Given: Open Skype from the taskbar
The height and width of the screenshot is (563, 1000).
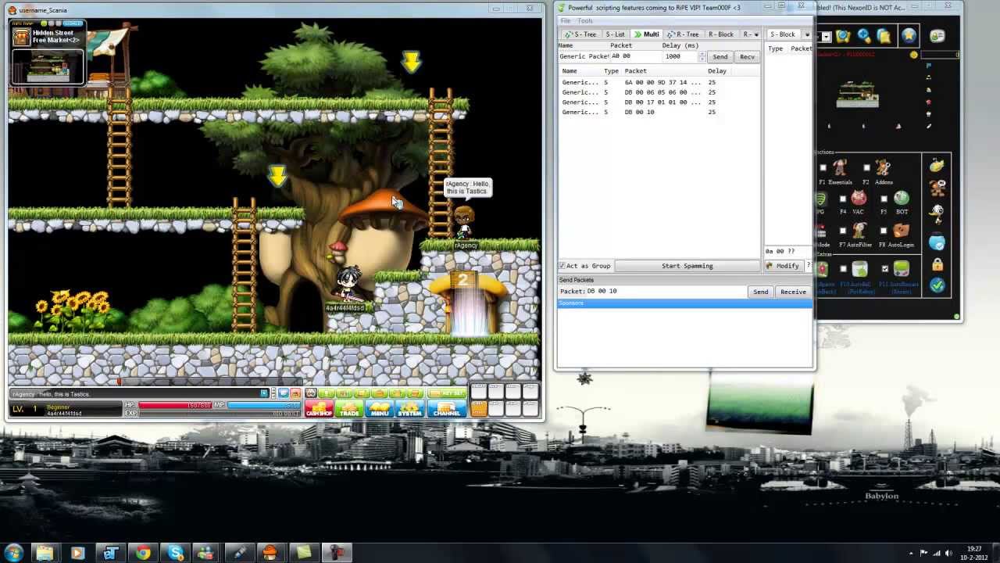Looking at the screenshot, I should pos(176,553).
